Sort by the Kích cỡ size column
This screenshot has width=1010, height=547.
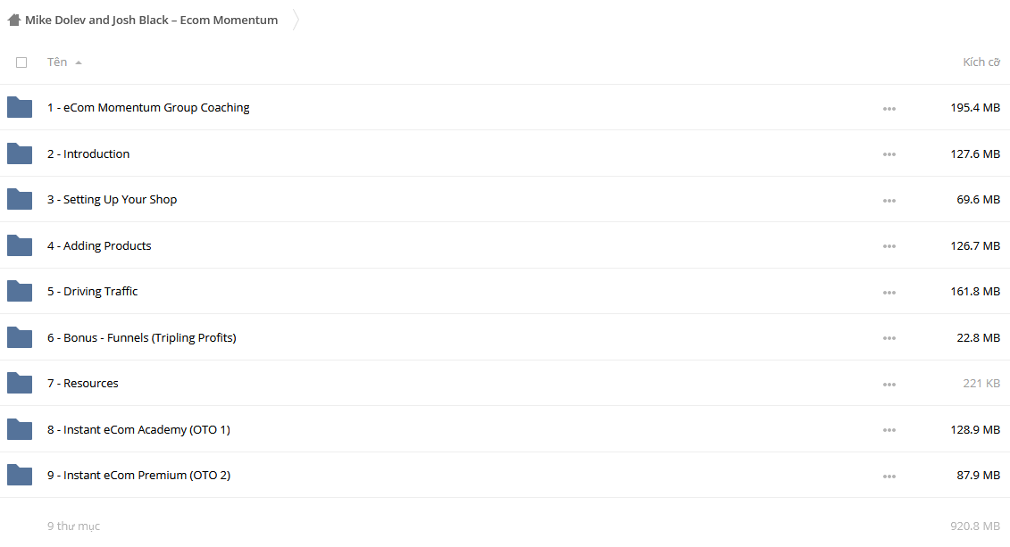[981, 62]
